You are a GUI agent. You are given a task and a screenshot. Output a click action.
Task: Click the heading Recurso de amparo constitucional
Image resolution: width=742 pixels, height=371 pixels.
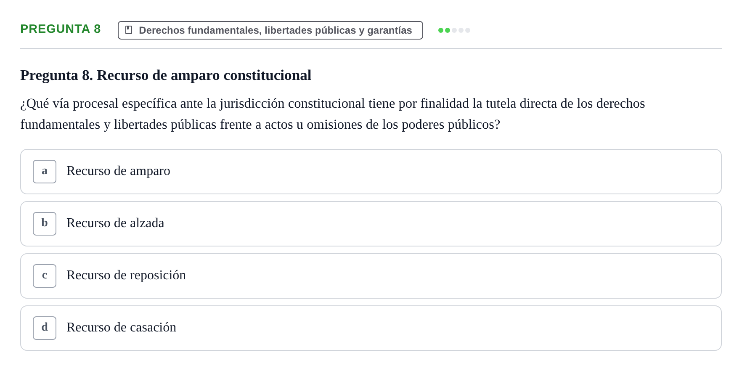(x=166, y=75)
